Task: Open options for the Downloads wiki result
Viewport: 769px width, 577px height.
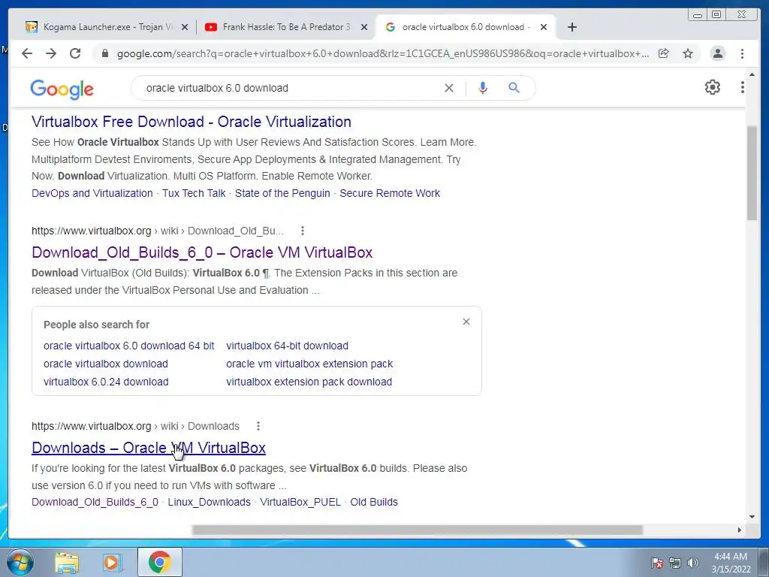Action: (x=258, y=426)
